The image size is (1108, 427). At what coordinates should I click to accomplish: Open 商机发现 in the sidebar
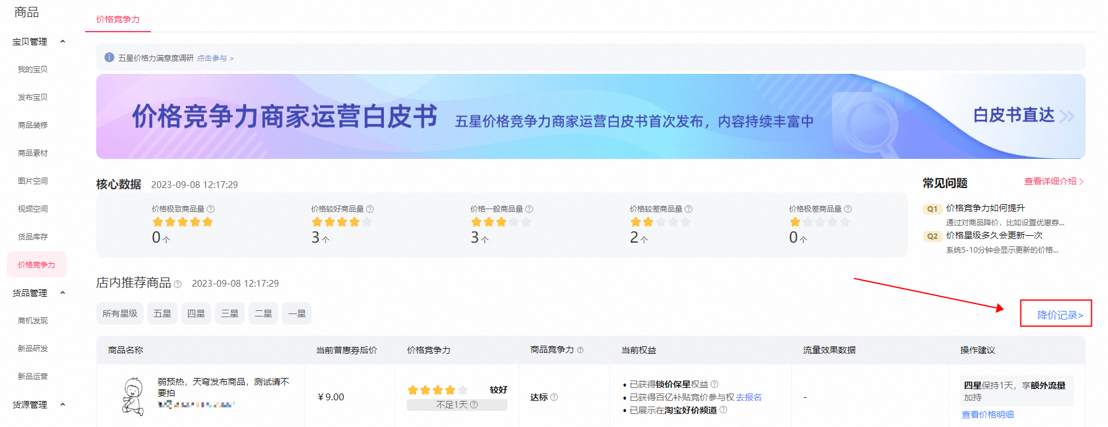pyautogui.click(x=33, y=321)
